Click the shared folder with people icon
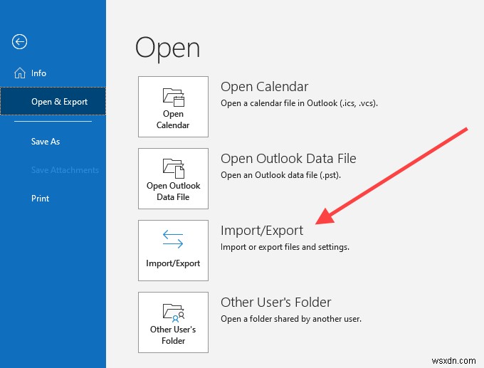Screen dimensions: 484x368 174,312
